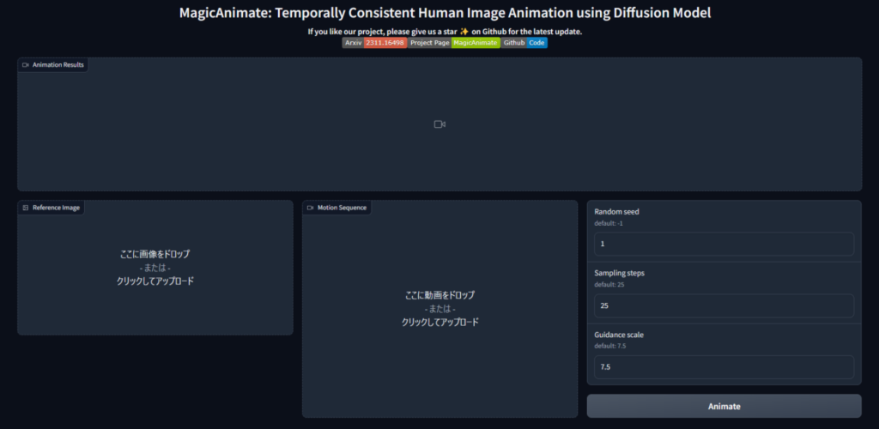
Task: Click the 'default: 25' hint text
Action: coord(609,285)
